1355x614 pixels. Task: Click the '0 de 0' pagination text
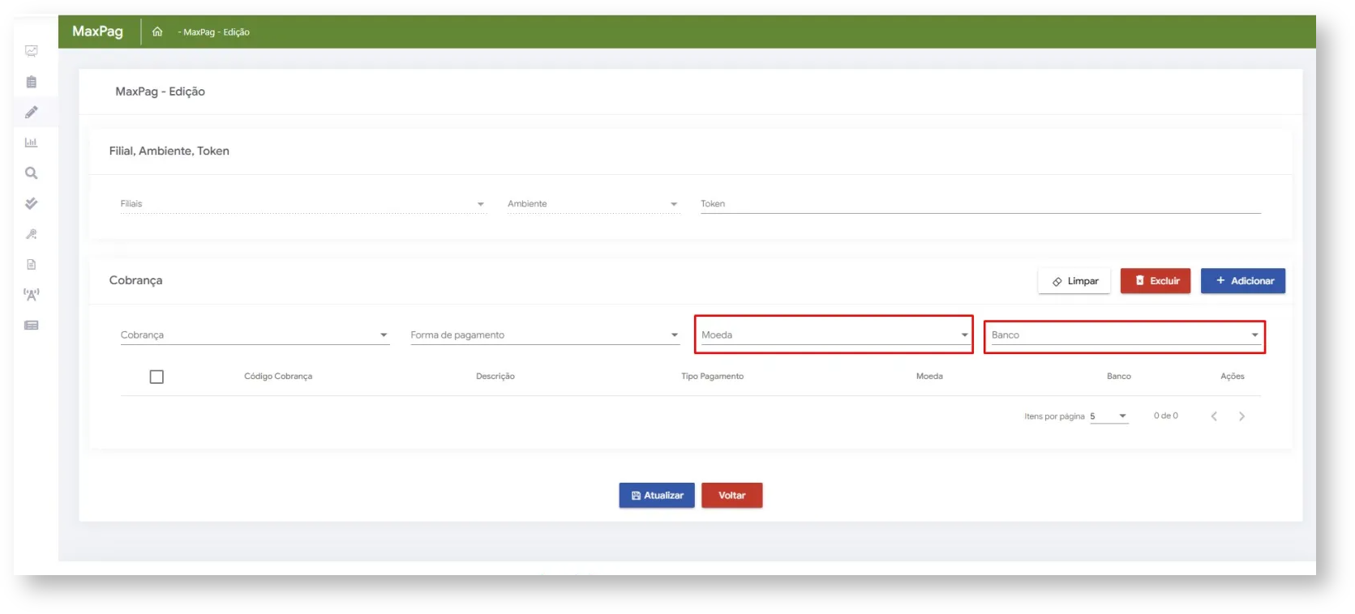pyautogui.click(x=1166, y=416)
